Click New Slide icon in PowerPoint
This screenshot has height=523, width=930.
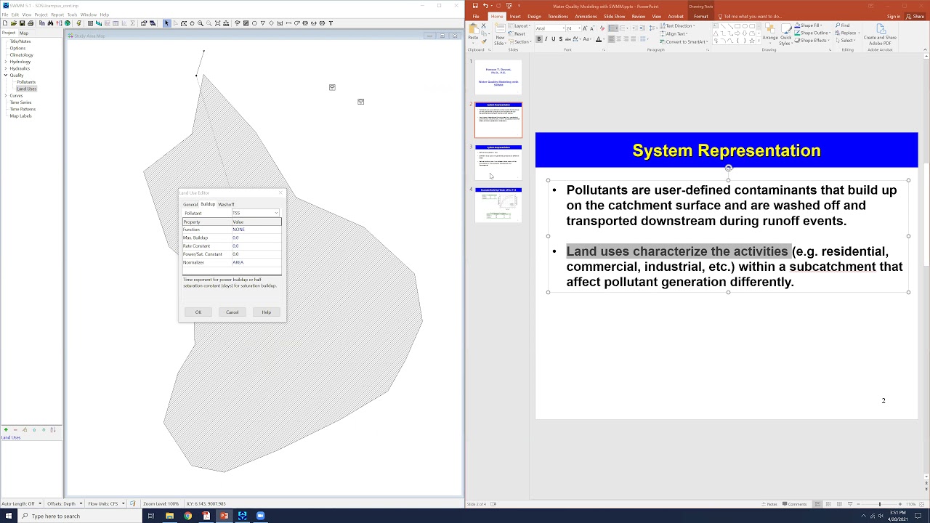tap(500, 31)
